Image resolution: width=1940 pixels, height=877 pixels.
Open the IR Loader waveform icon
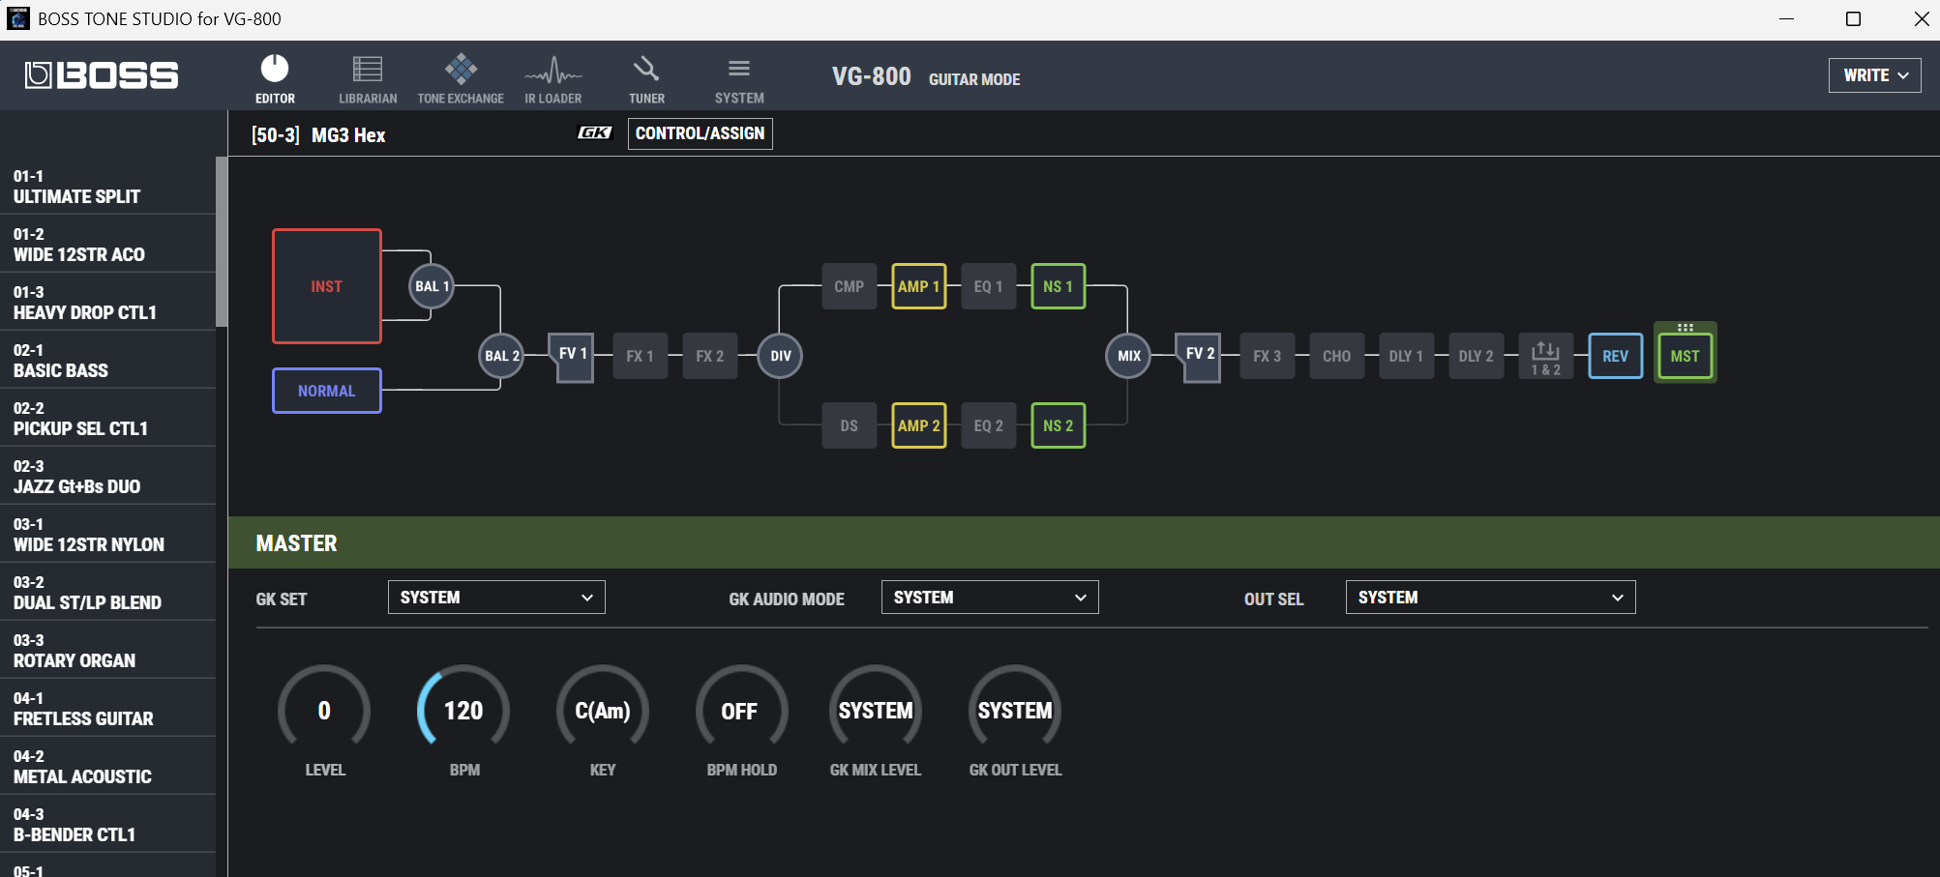coord(552,78)
